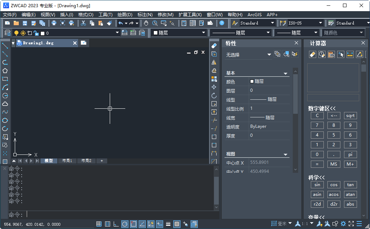The width and height of the screenshot is (370, 229).
Task: Toggle Dynamic Input in status bar
Action: pos(160,224)
